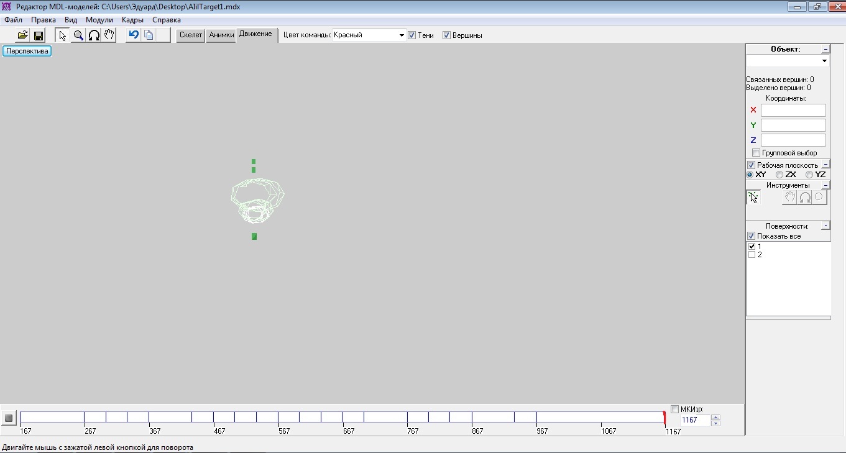Pick the hand pan tool in the toolbar

click(x=109, y=35)
